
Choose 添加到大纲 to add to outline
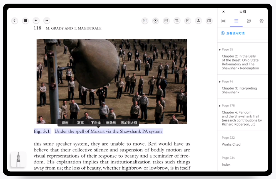pyautogui.click(x=129, y=123)
